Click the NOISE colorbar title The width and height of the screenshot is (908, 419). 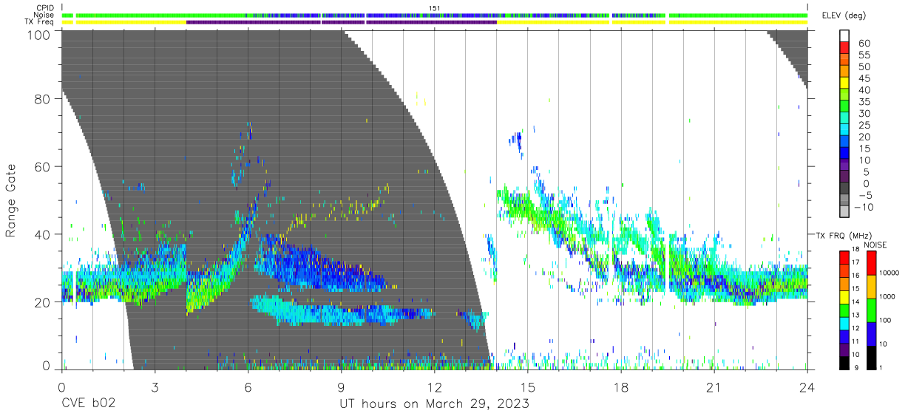pyautogui.click(x=875, y=245)
